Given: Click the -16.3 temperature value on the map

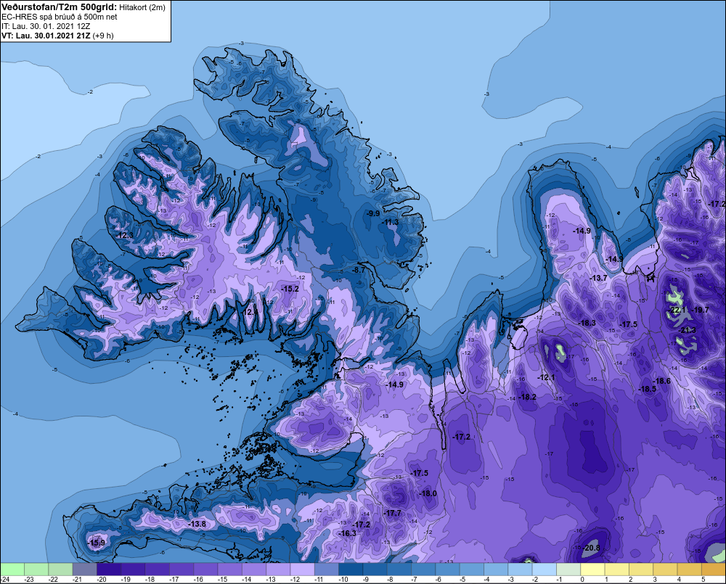Looking at the screenshot, I should [x=347, y=533].
